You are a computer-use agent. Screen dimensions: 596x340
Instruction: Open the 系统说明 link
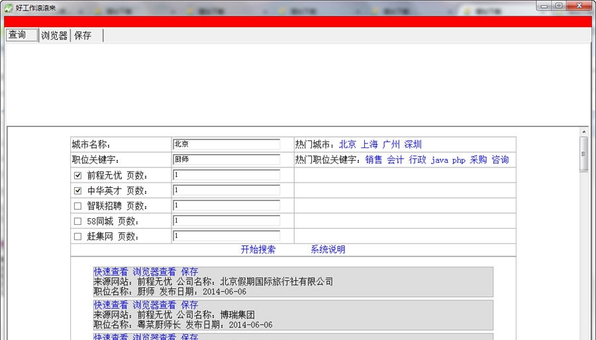click(328, 249)
